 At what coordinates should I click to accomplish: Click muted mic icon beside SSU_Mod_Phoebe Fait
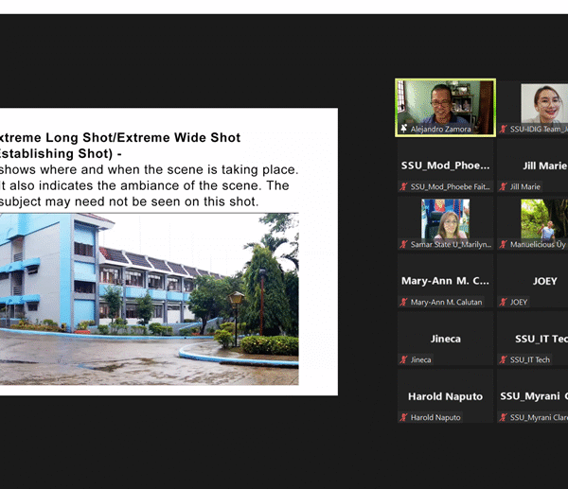[x=403, y=186]
